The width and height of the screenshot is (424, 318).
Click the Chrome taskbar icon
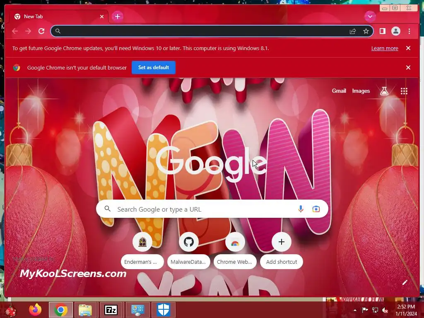[61, 310]
